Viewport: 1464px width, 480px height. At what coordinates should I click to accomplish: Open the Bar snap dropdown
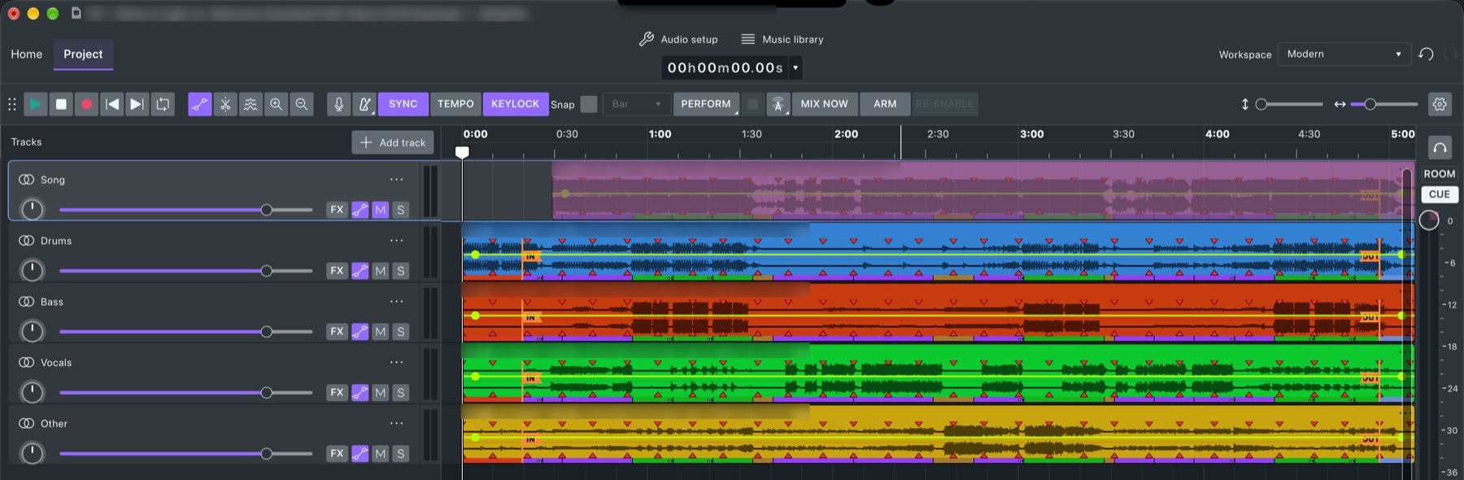[637, 104]
